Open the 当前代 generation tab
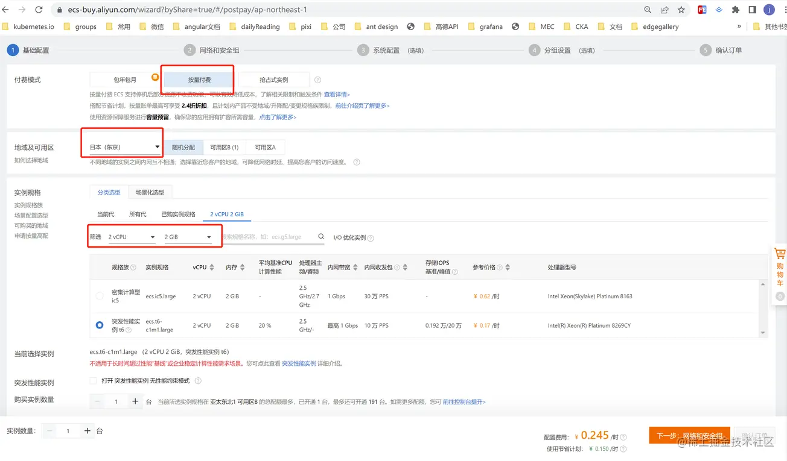 click(x=106, y=215)
